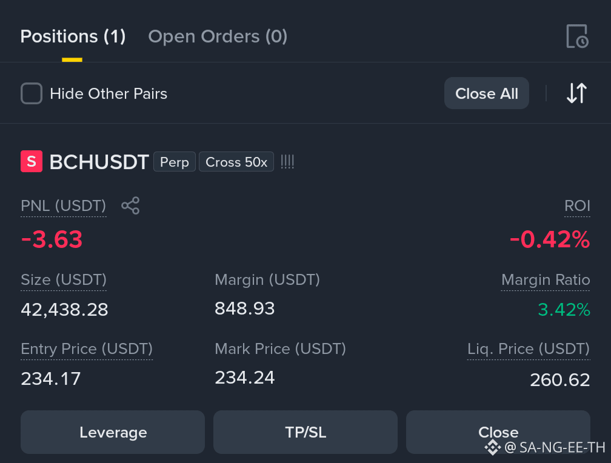Share PNL via the share icon
This screenshot has height=463, width=611.
point(130,205)
